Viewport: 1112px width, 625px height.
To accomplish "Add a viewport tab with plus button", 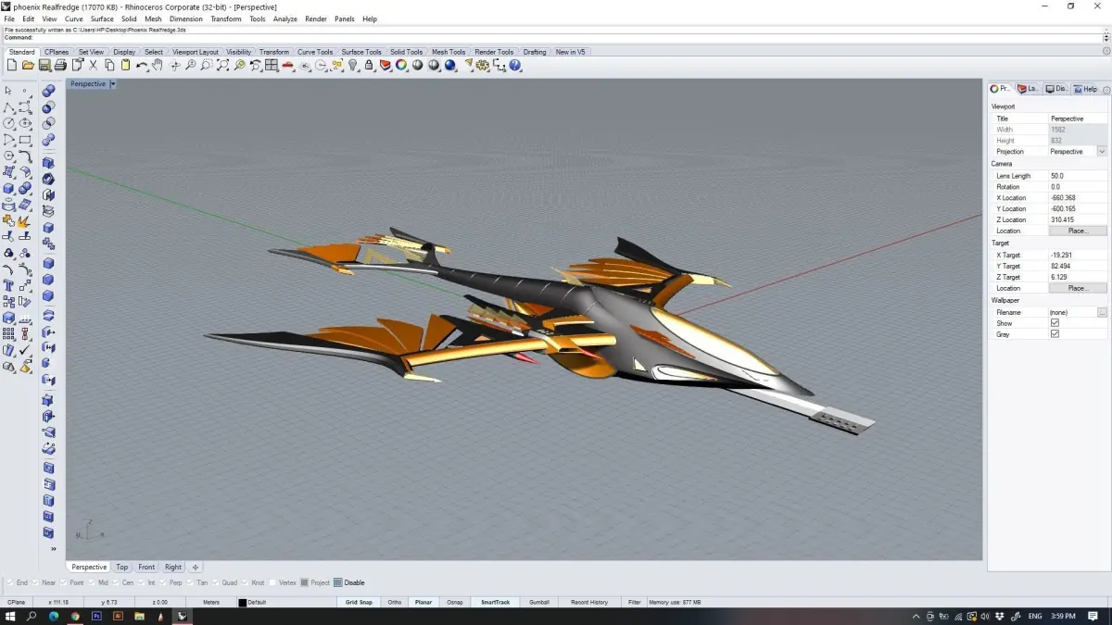I will (x=196, y=567).
